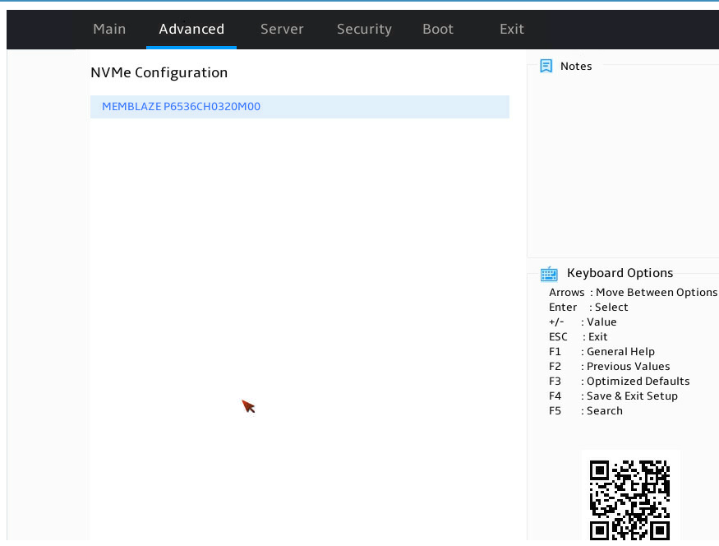Image resolution: width=719 pixels, height=546 pixels.
Task: Click the Notes panel title
Action: tap(576, 66)
